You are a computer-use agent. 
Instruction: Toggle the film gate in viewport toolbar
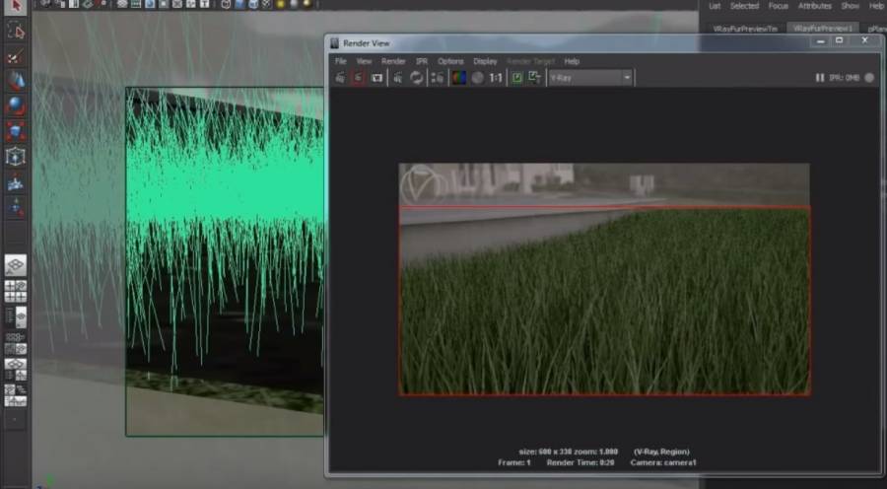pos(136,4)
